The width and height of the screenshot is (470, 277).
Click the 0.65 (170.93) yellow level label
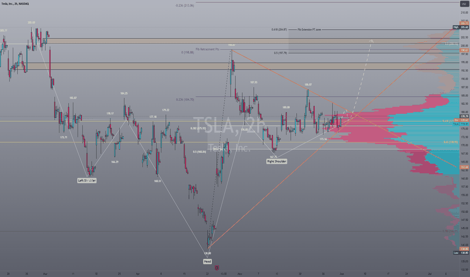coord(450,142)
